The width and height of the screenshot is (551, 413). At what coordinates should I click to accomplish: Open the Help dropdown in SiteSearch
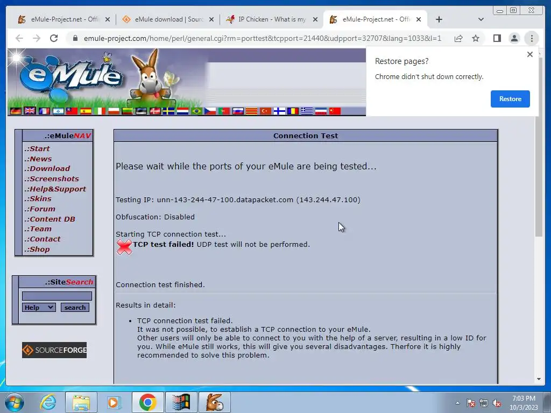pyautogui.click(x=39, y=307)
